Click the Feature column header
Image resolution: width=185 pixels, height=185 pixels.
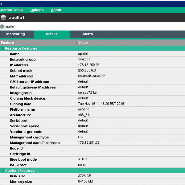point(7,43)
